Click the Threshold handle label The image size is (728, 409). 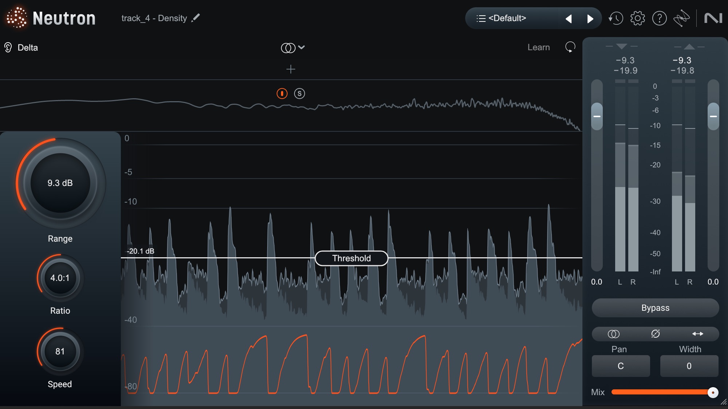(351, 258)
